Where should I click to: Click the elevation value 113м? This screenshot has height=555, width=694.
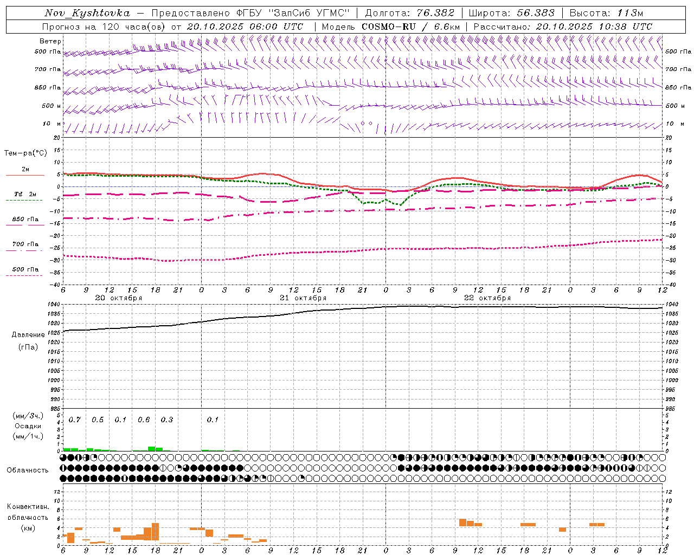click(630, 13)
